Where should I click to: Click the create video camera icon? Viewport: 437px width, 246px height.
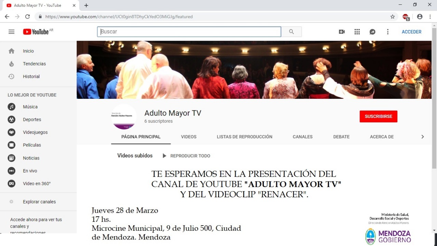coord(342,32)
